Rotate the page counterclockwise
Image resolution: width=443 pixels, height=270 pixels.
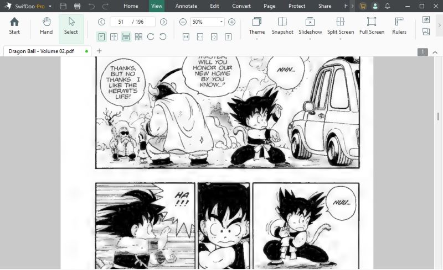coord(163,36)
